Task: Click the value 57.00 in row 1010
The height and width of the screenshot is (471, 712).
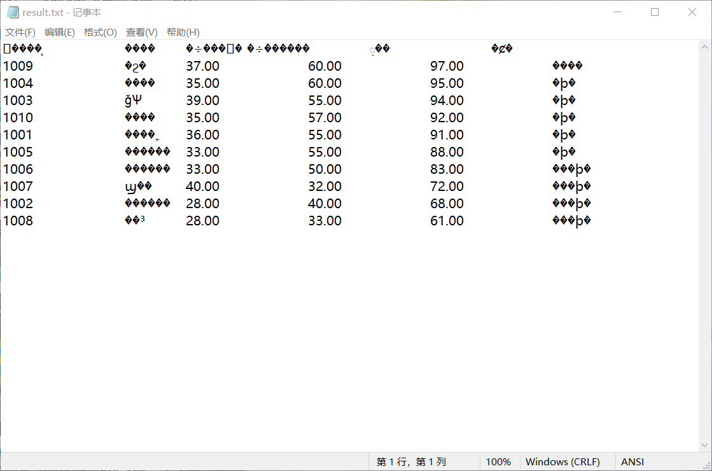Action: [x=325, y=118]
